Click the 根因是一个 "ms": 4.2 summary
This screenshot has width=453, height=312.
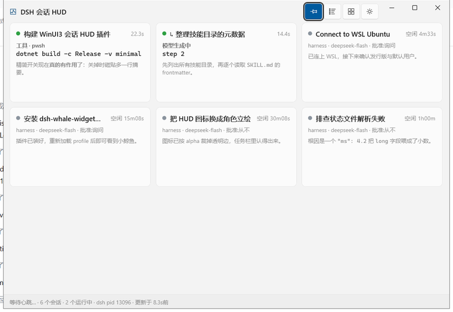click(370, 141)
